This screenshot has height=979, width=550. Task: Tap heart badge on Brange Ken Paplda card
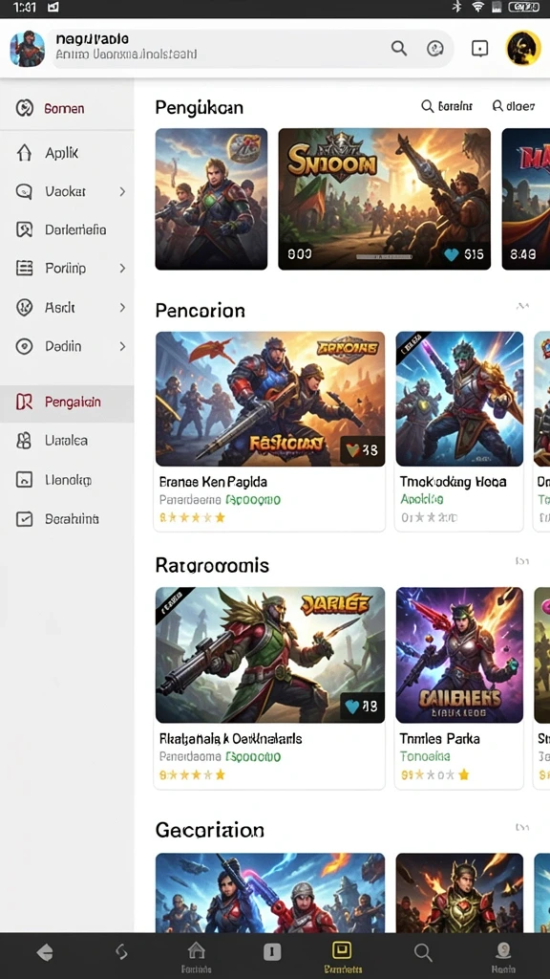tap(352, 450)
